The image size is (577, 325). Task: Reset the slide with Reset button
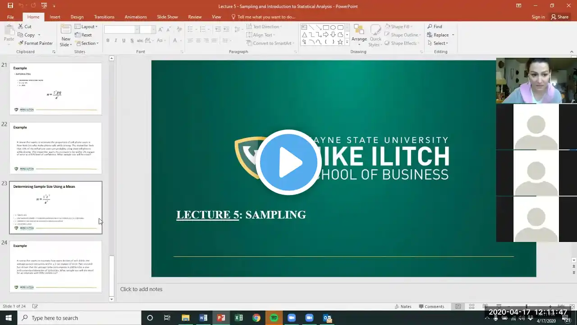click(83, 35)
